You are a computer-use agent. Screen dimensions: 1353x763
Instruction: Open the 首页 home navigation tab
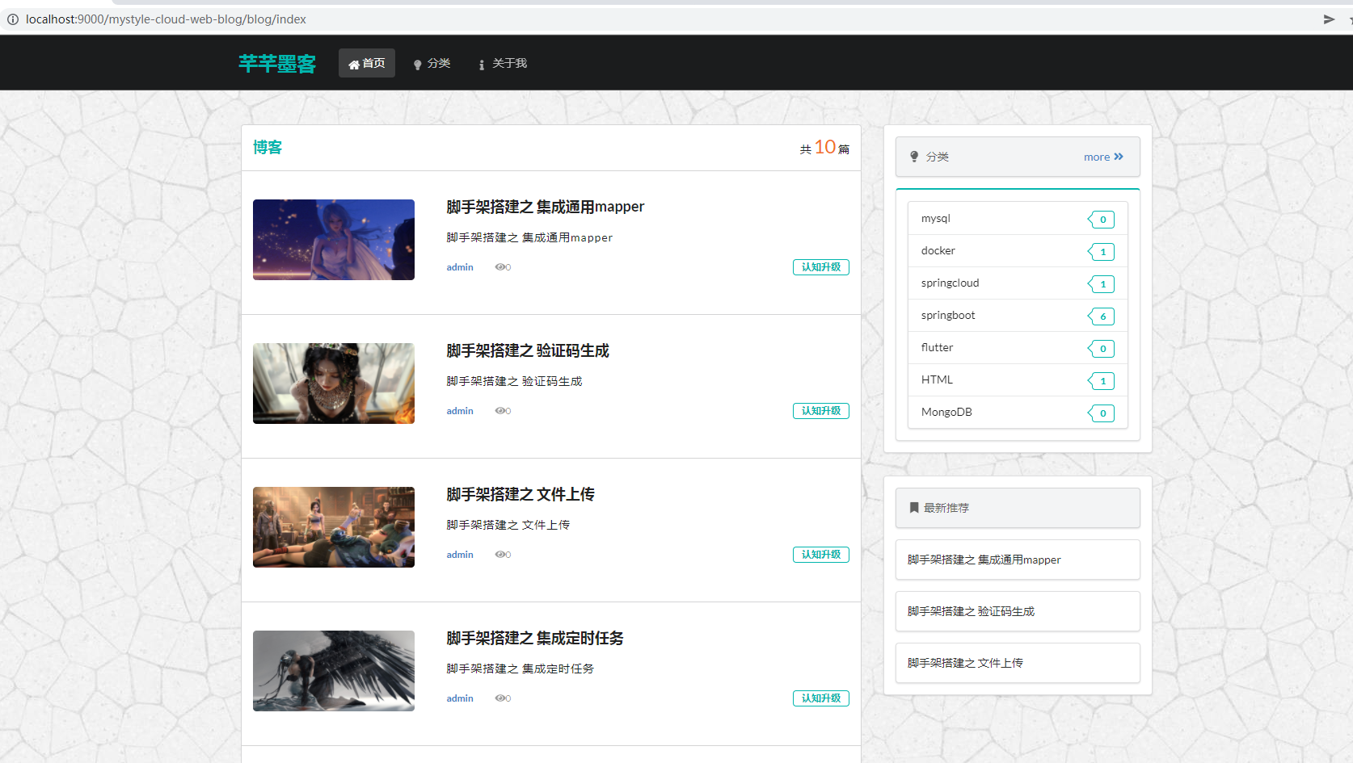[x=367, y=63]
